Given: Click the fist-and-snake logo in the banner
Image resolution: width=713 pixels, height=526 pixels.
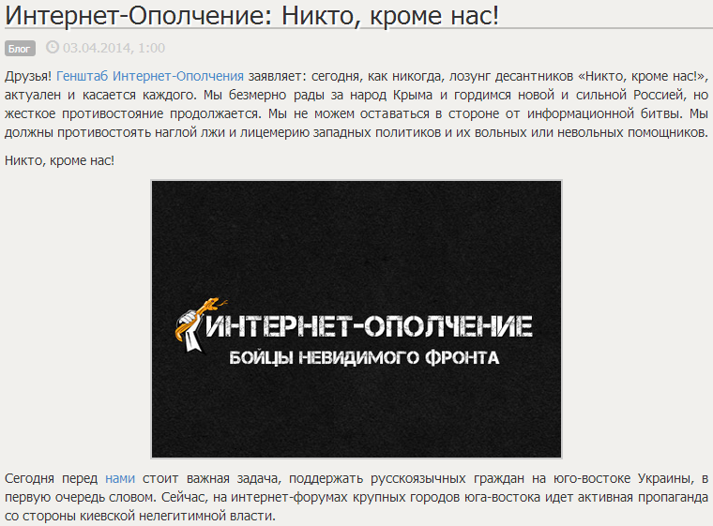Looking at the screenshot, I should 199,324.
